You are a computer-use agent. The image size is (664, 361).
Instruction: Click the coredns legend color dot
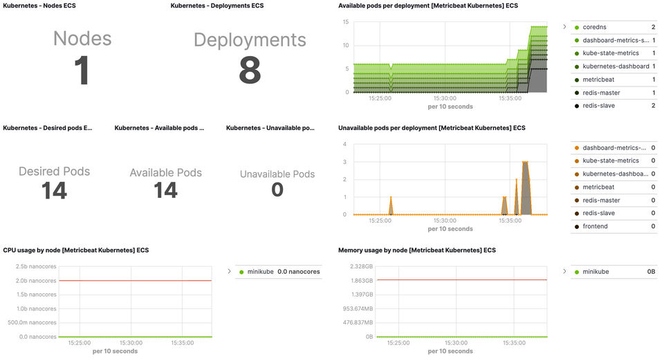tap(576, 28)
